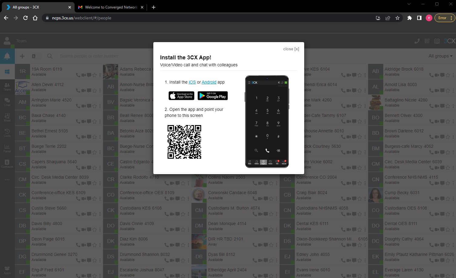Open the Calls sidebar item
Image resolution: width=456 pixels, height=278 pixels.
7,133
